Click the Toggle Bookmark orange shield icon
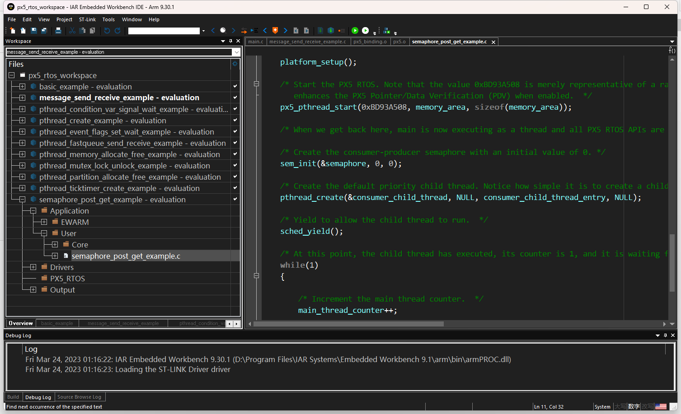The image size is (681, 414). coord(275,31)
